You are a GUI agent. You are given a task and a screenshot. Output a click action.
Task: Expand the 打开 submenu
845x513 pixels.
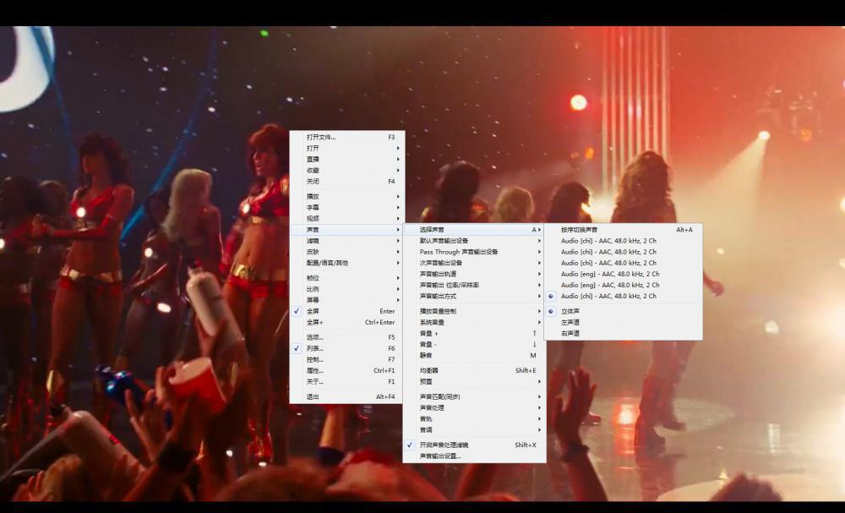pyautogui.click(x=347, y=148)
